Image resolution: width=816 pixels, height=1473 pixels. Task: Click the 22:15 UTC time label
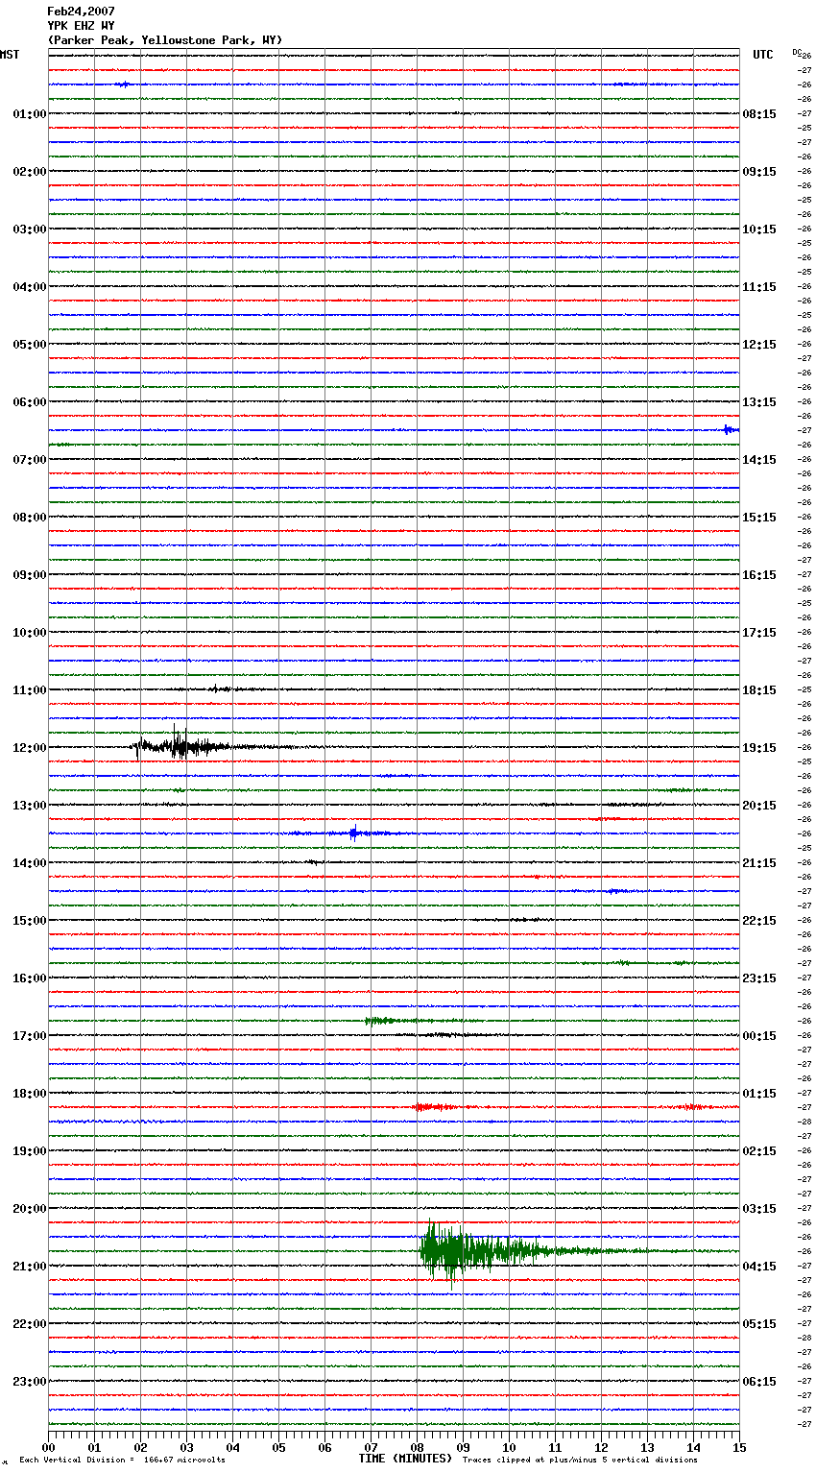pos(759,921)
